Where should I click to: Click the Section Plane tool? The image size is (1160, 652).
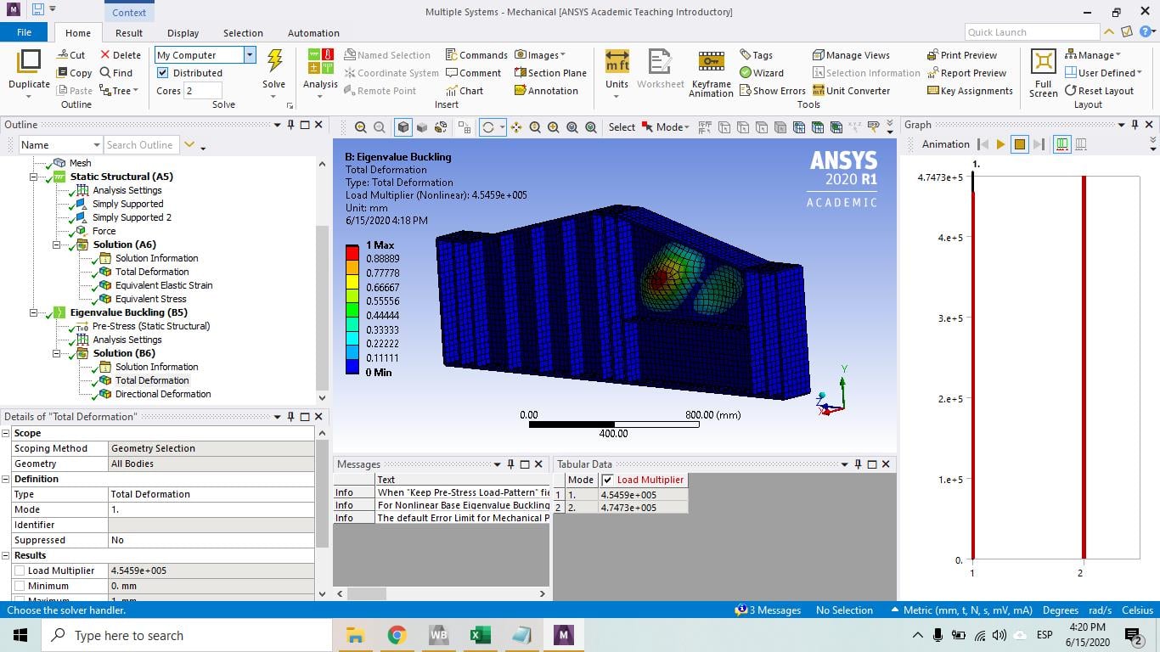coord(550,73)
